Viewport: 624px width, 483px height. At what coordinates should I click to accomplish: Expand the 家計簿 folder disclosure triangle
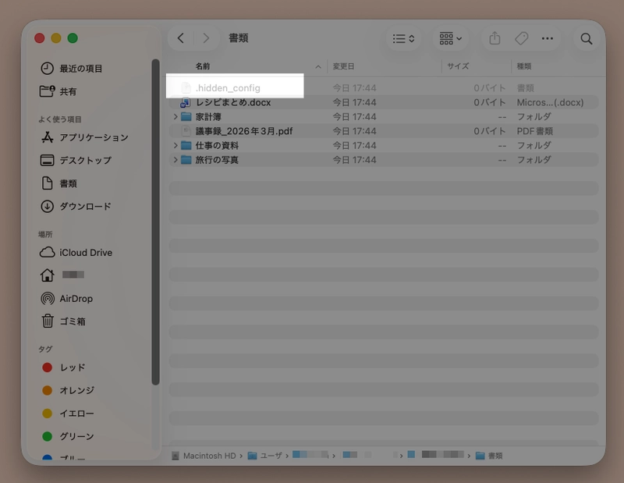pos(175,116)
